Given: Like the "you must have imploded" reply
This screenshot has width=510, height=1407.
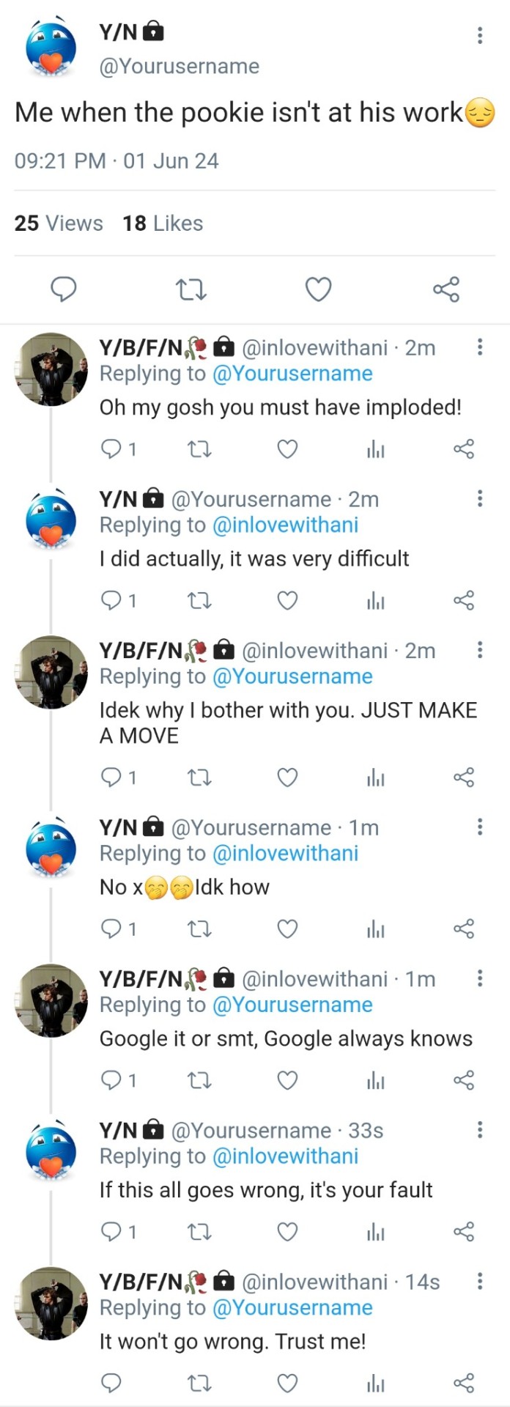Looking at the screenshot, I should [287, 448].
